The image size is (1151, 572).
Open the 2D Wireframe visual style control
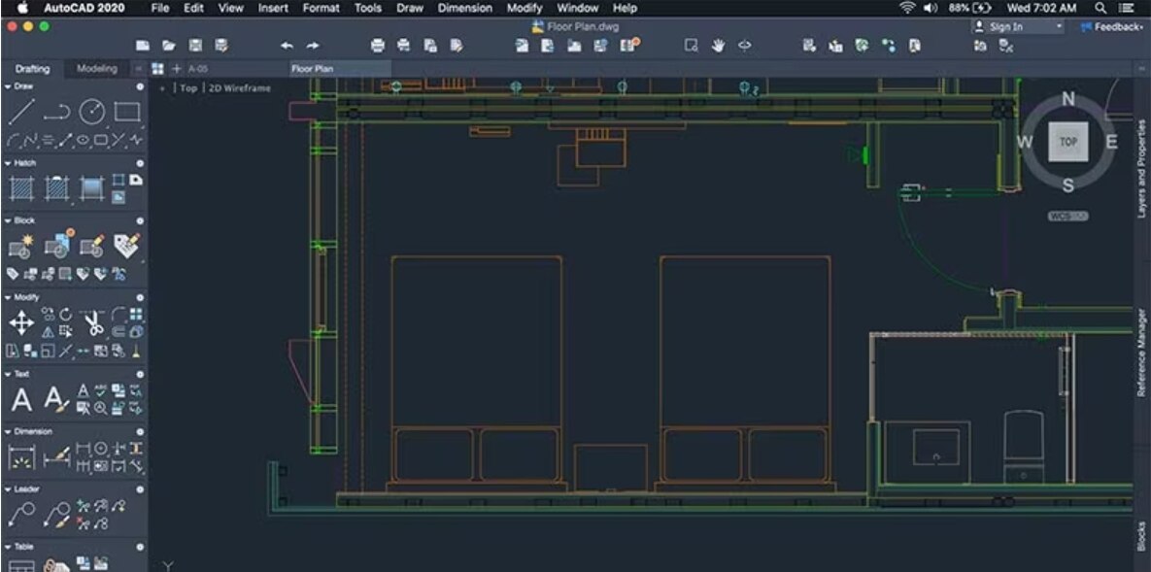coord(237,87)
